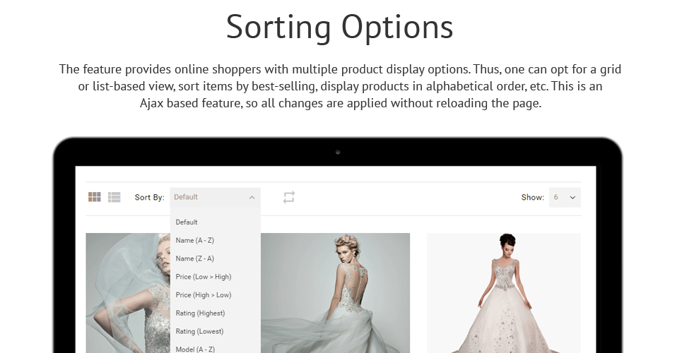
Task: Open product photo of white ball gown
Action: pyautogui.click(x=504, y=293)
